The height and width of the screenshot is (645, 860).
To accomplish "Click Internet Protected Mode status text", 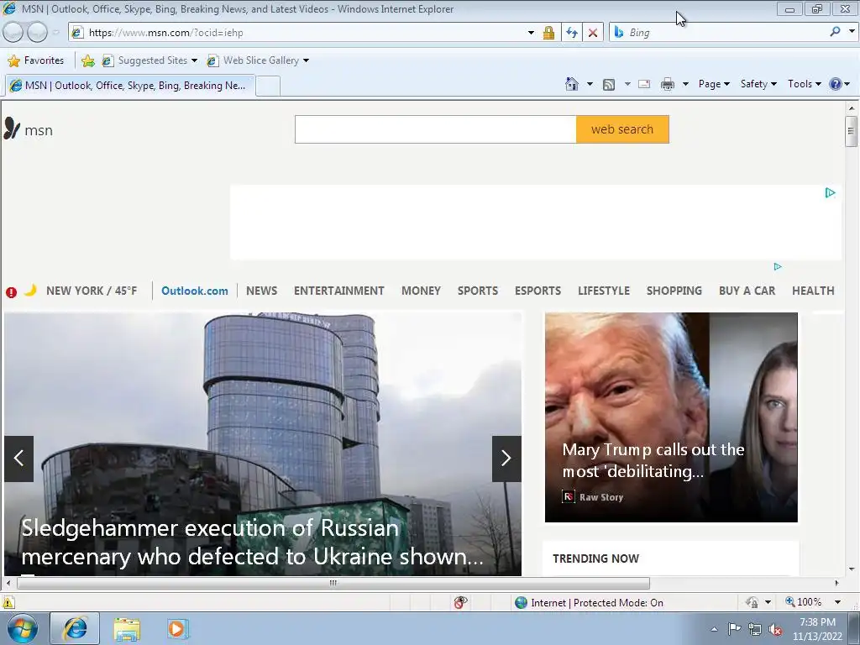I will pos(597,603).
